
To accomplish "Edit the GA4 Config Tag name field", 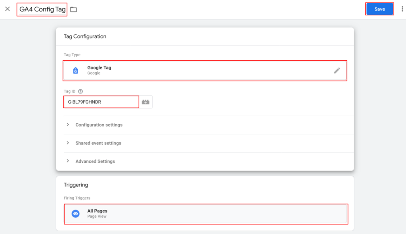I will (x=42, y=10).
